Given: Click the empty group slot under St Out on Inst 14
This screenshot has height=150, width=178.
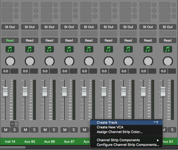Looking at the screenshot, I should (x=10, y=34).
